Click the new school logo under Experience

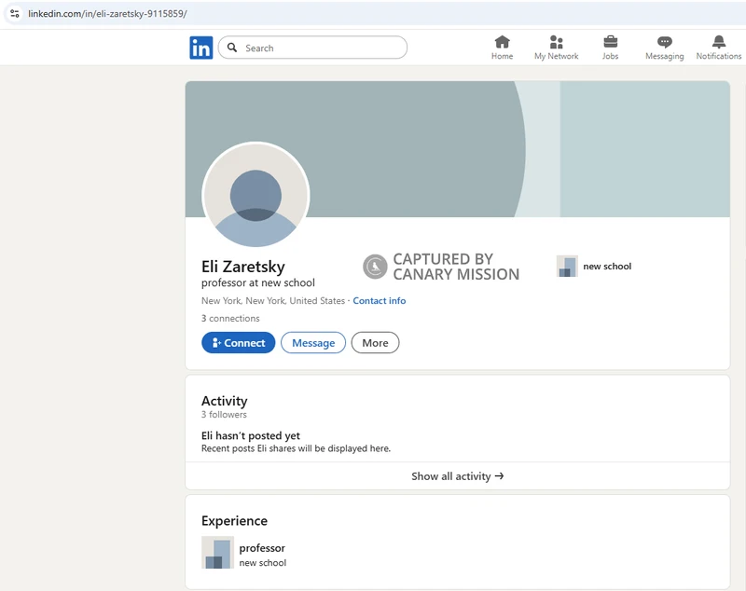tap(217, 553)
